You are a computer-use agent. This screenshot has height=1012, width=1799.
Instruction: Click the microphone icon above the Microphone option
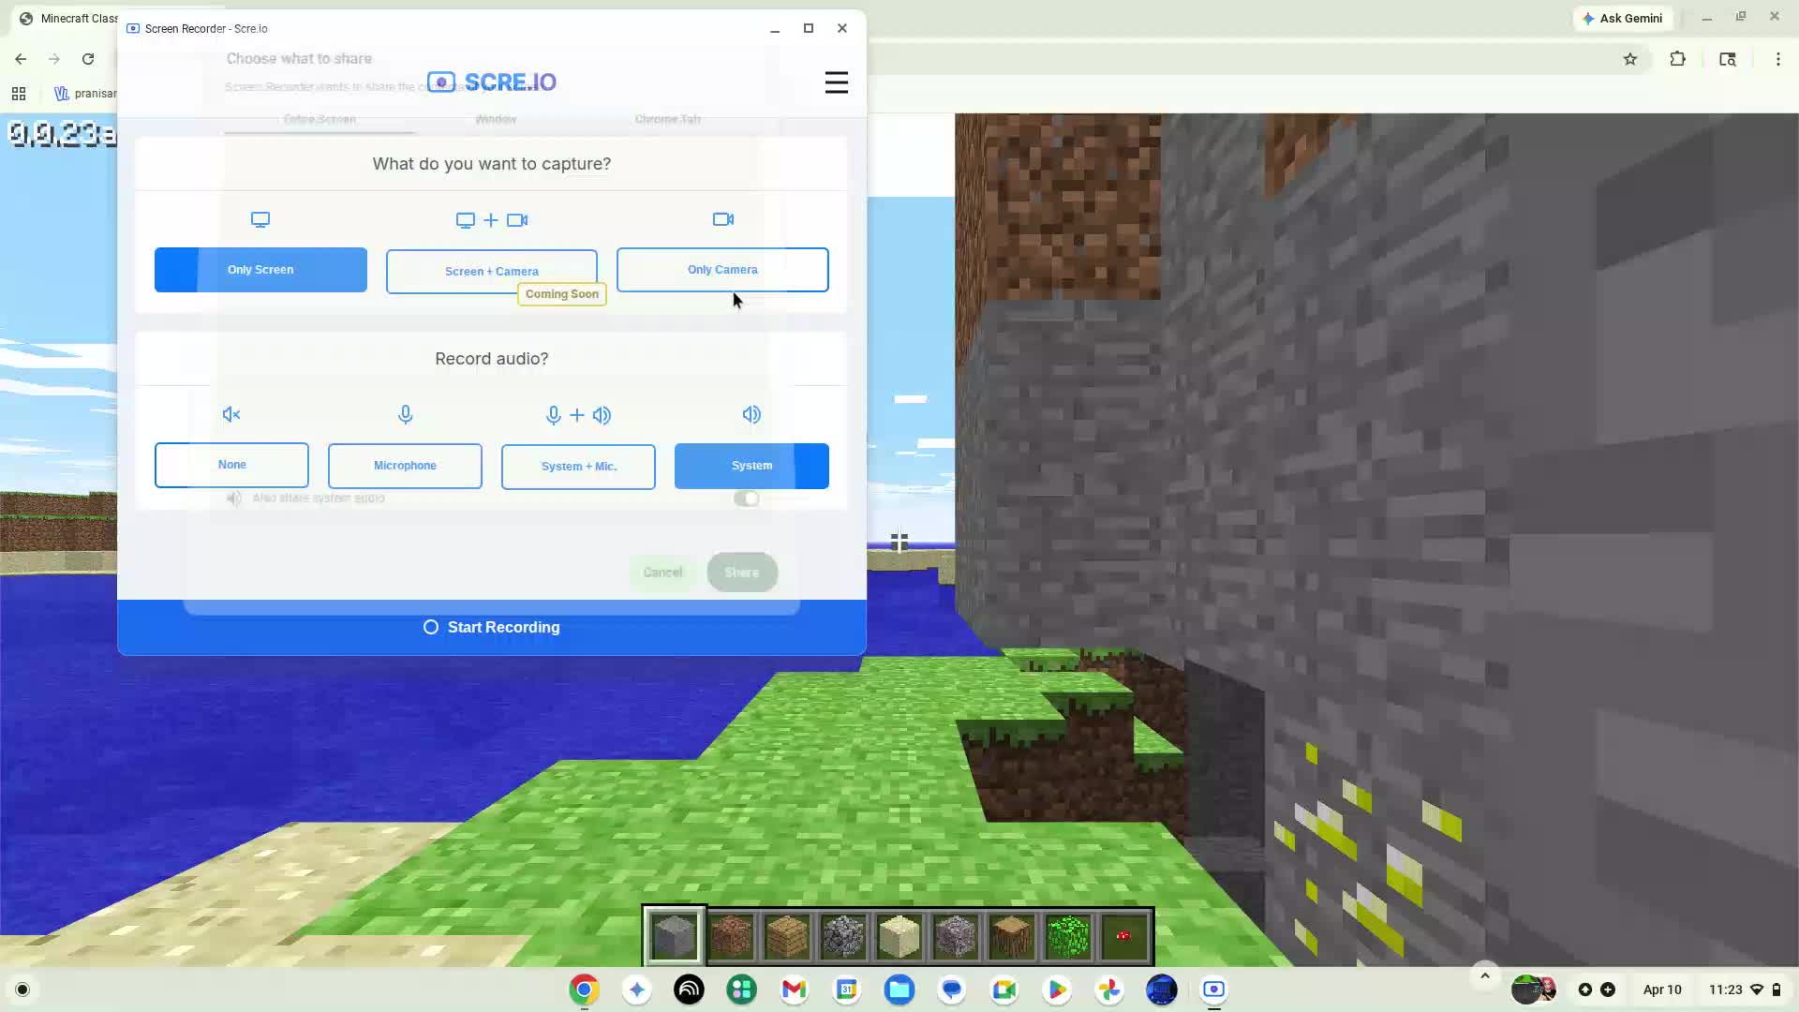tap(405, 414)
